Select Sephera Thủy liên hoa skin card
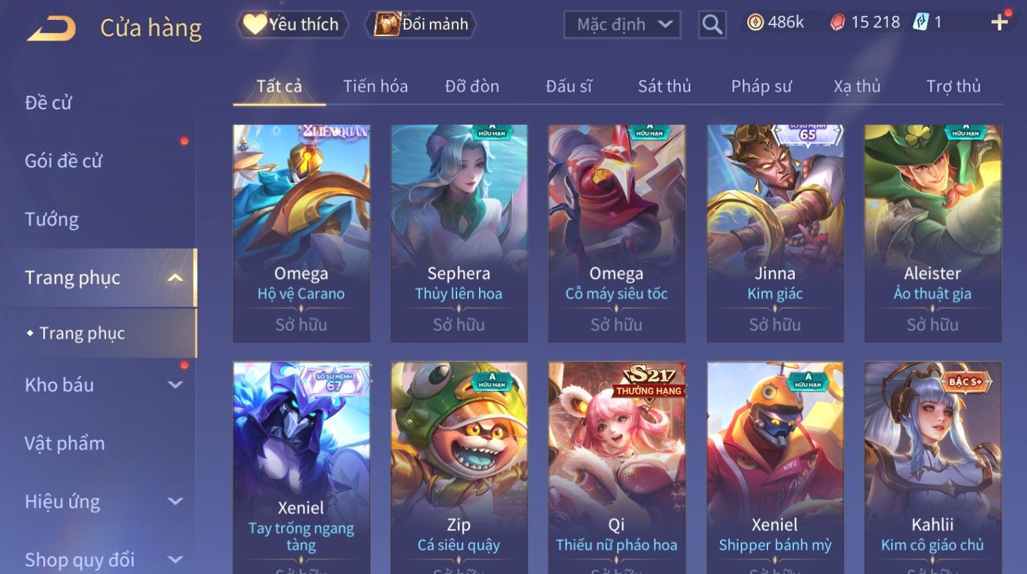This screenshot has width=1027, height=574. (x=458, y=233)
